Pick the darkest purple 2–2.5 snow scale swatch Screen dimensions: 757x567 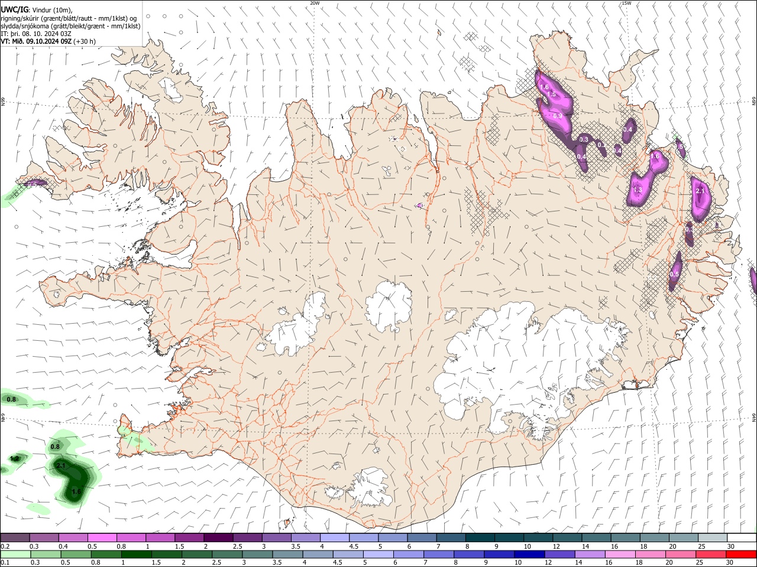(x=218, y=537)
